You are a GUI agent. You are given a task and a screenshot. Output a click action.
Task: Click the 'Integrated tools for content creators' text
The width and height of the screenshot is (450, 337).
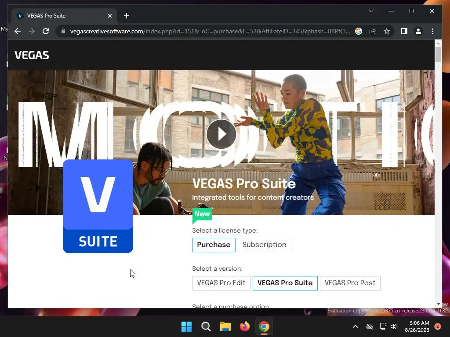(253, 197)
